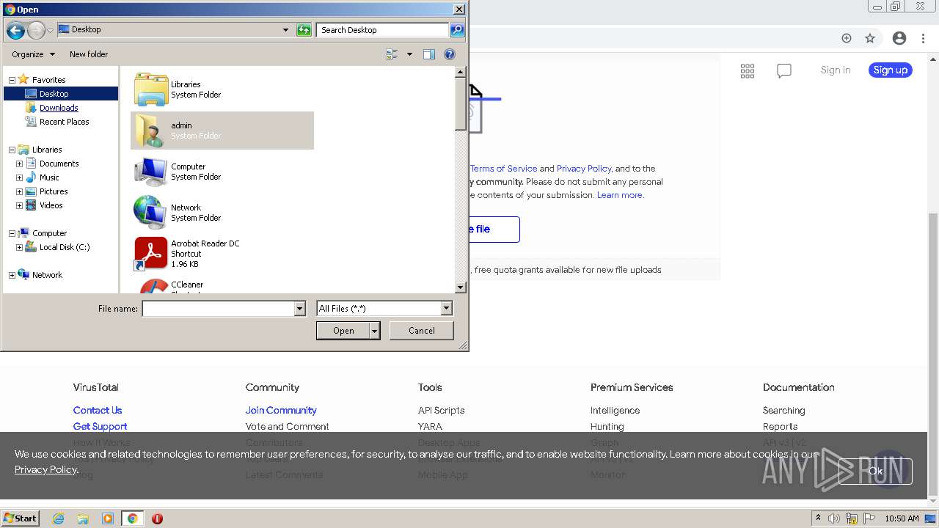This screenshot has width=939, height=528.
Task: Open dialog help question mark icon
Action: tap(450, 54)
